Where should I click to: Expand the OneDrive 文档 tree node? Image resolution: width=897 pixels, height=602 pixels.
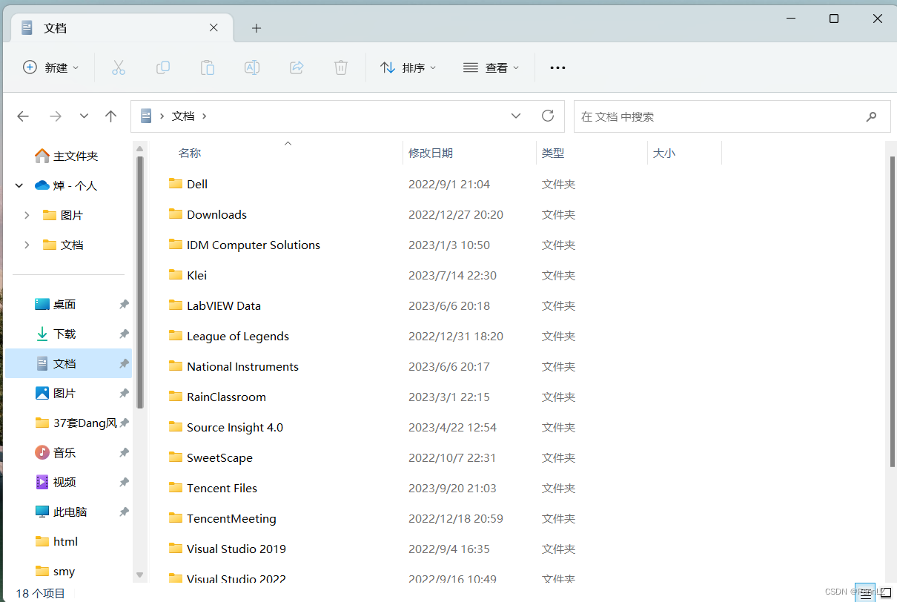click(27, 245)
